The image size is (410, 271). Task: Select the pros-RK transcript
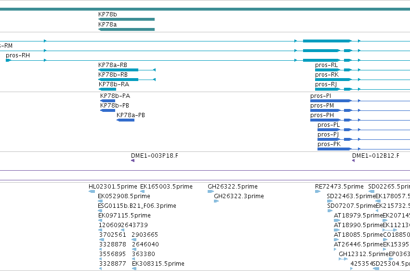click(x=362, y=80)
